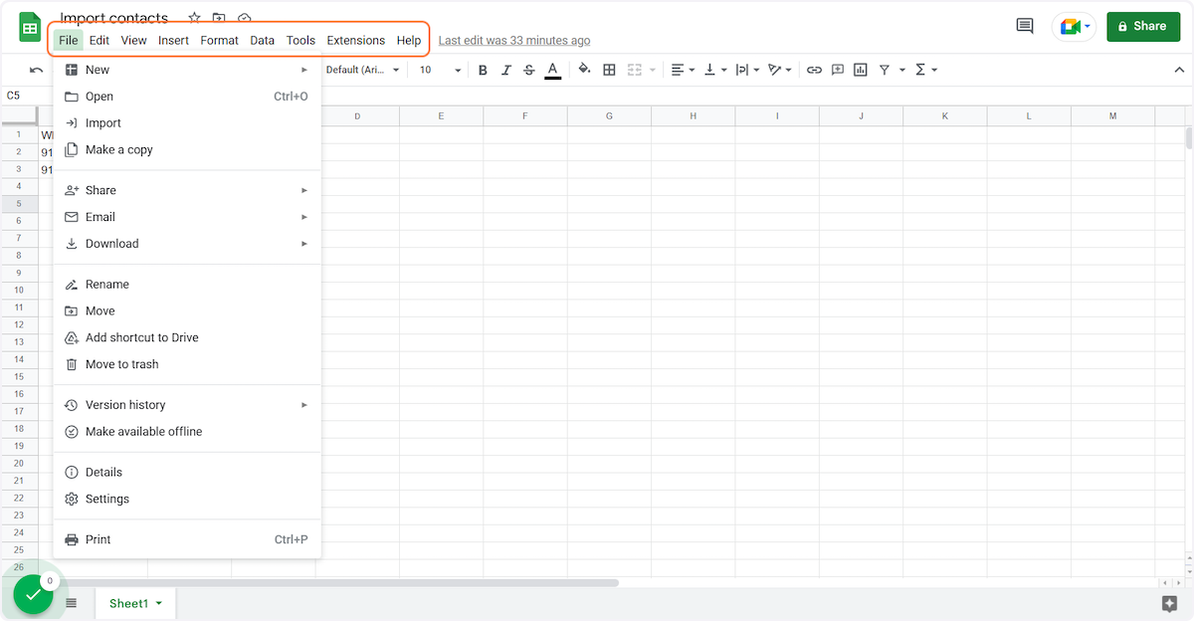This screenshot has height=621, width=1194.
Task: Click the 'Last edit was 33 minutes ago' link
Action: [x=514, y=41]
